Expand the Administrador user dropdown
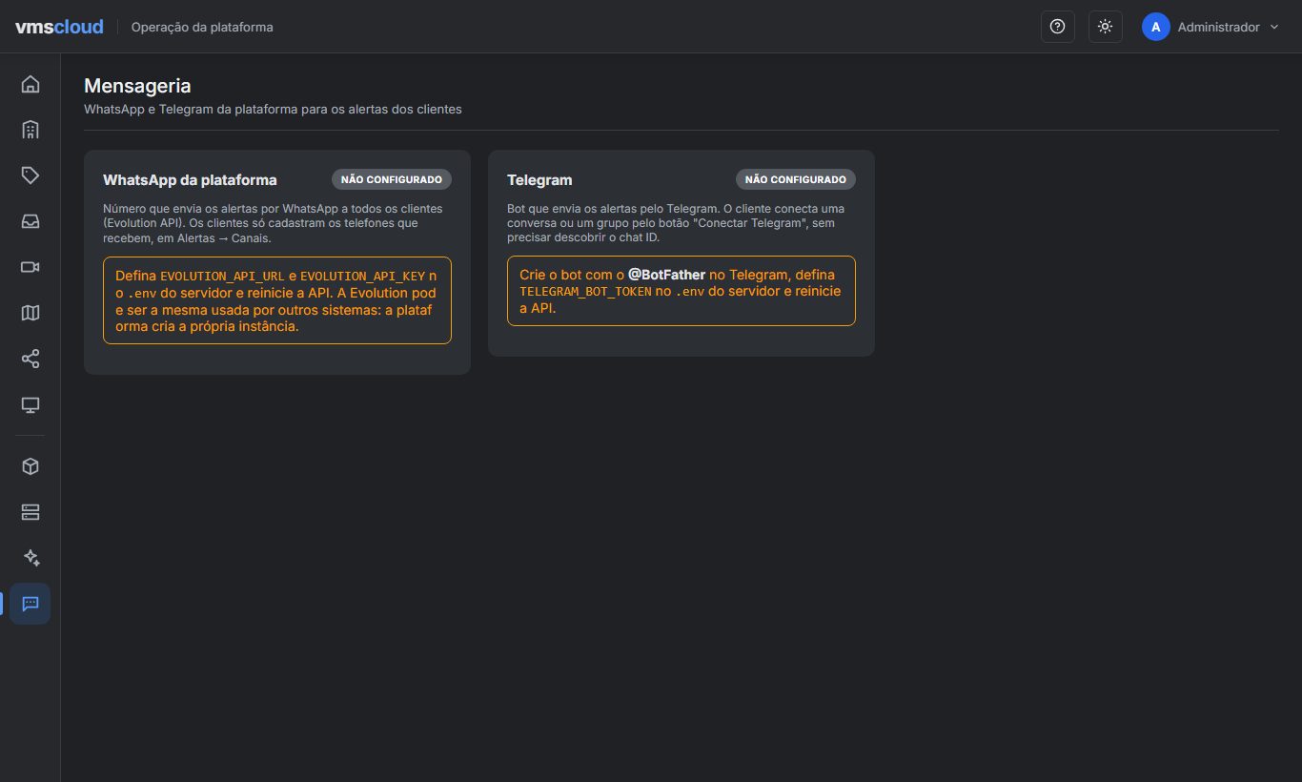The height and width of the screenshot is (782, 1302). click(1210, 27)
